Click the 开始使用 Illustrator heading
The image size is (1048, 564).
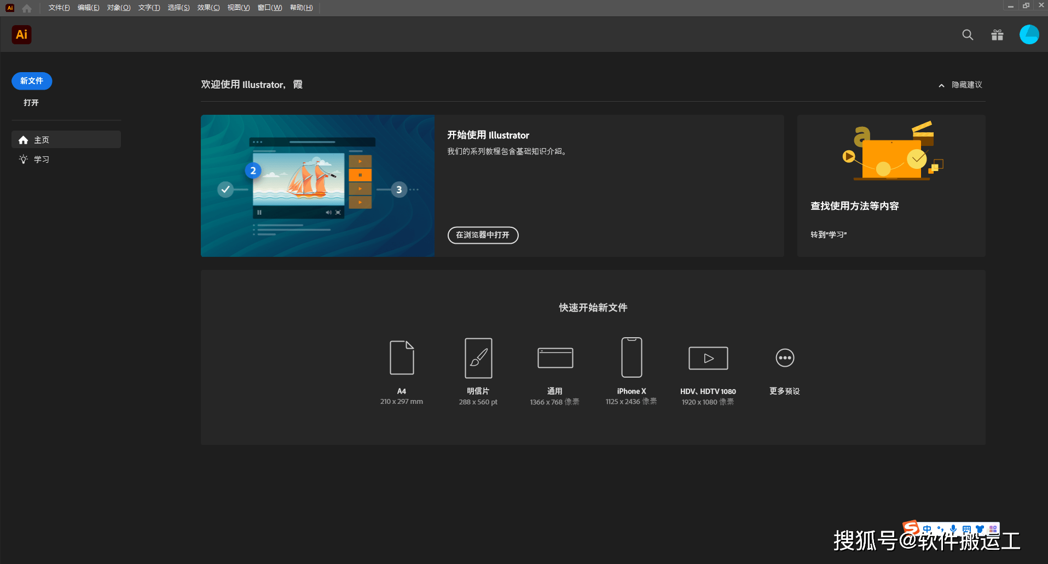488,135
